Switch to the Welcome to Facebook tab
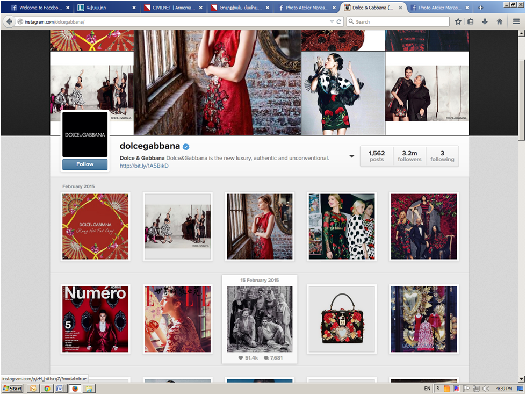 39,8
